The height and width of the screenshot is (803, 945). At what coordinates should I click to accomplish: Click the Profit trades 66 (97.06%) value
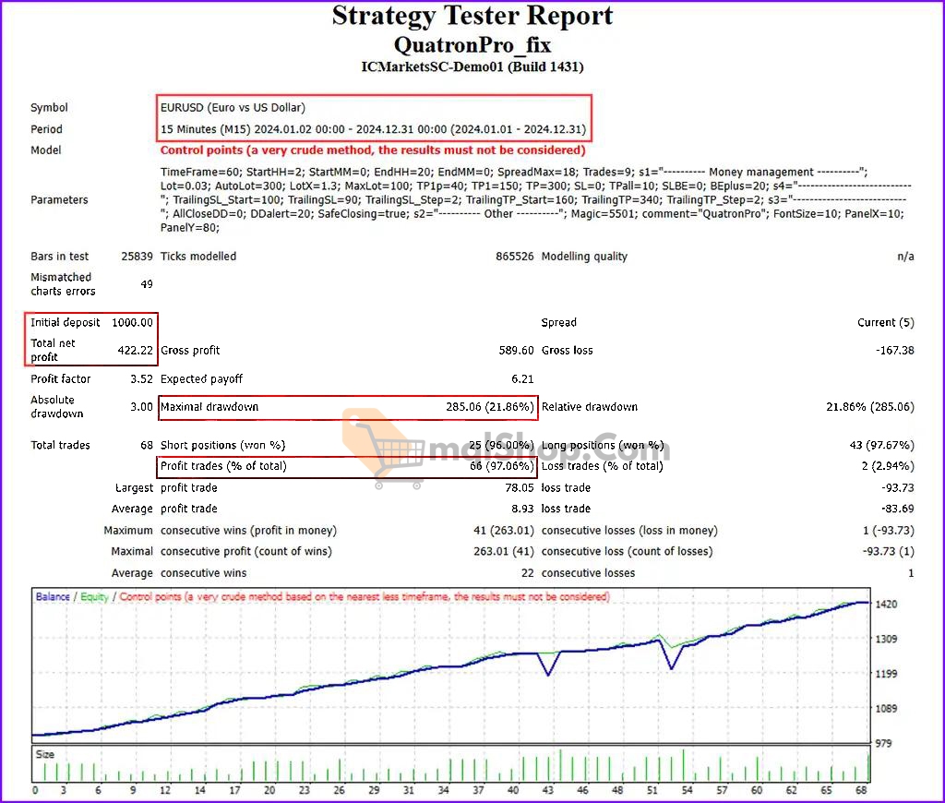(501, 467)
